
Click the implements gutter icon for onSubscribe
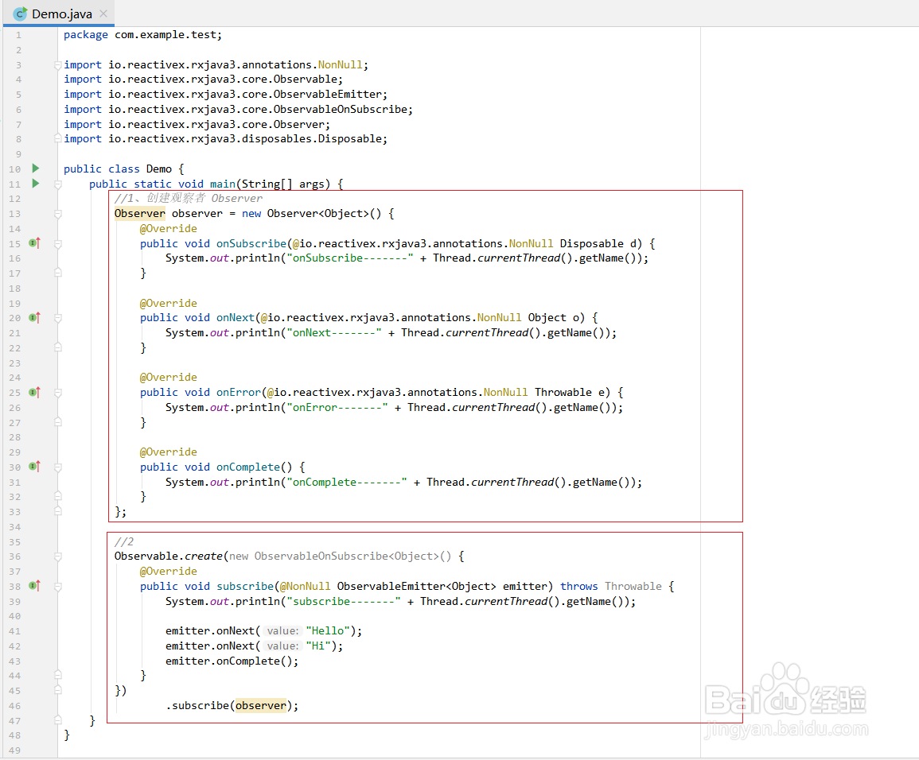point(34,243)
